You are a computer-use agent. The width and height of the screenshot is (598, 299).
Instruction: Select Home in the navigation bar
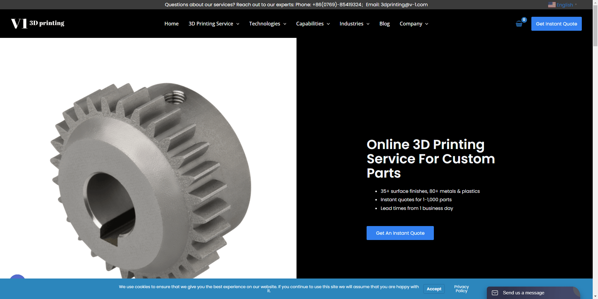point(171,24)
